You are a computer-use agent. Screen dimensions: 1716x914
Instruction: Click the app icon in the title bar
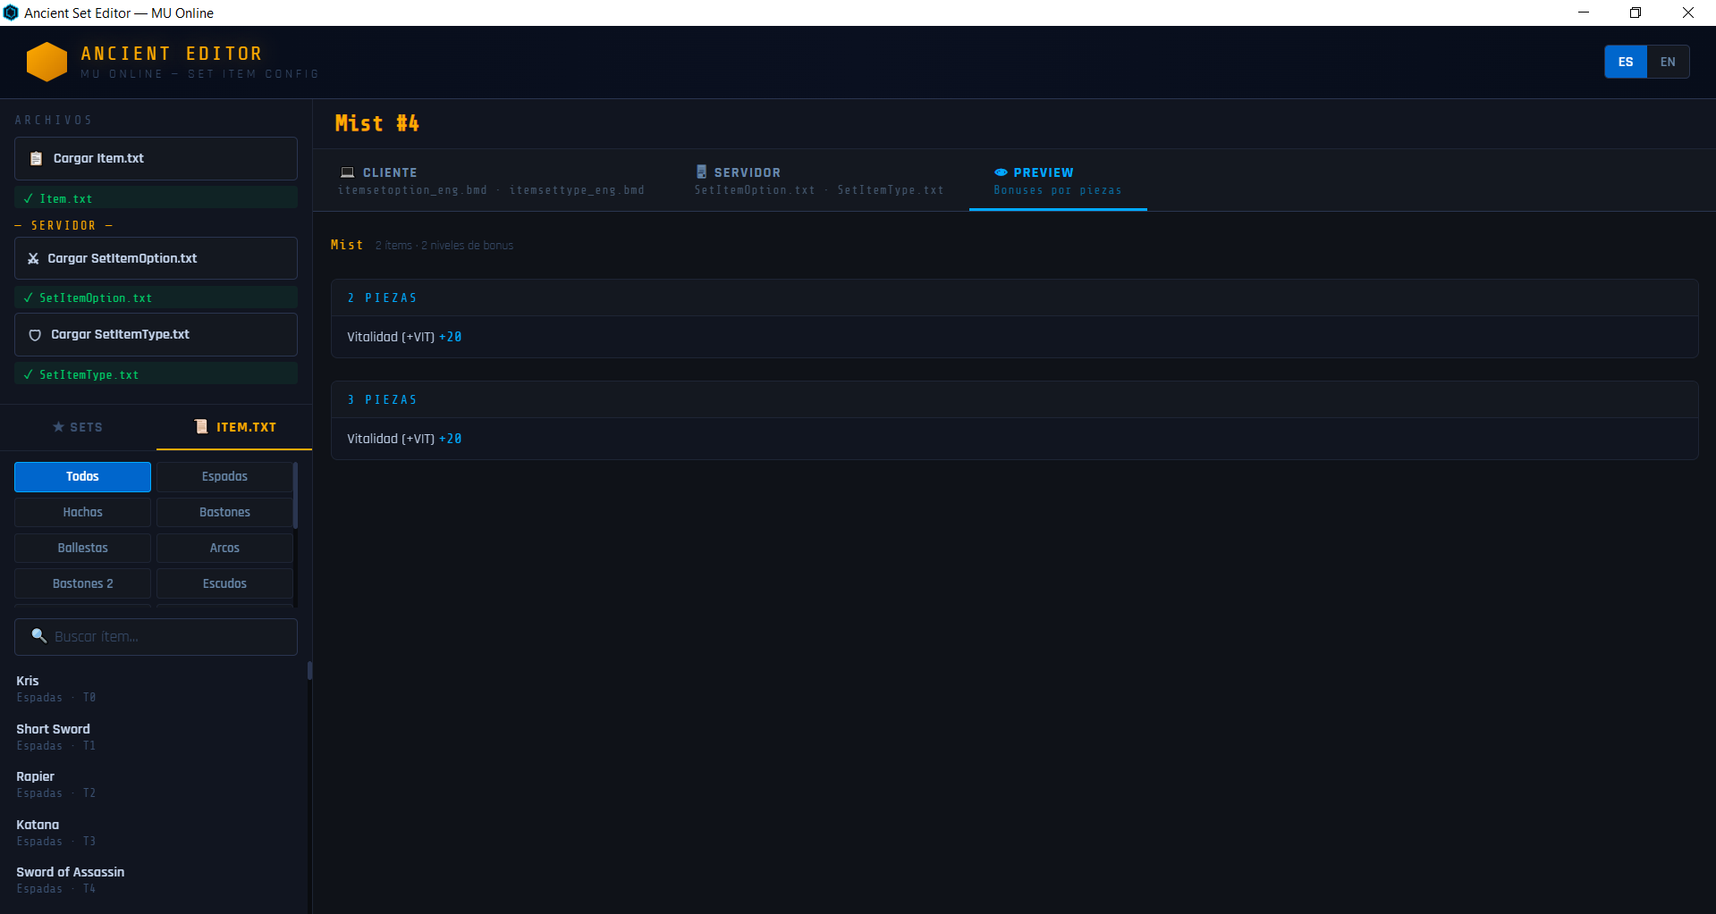11,13
